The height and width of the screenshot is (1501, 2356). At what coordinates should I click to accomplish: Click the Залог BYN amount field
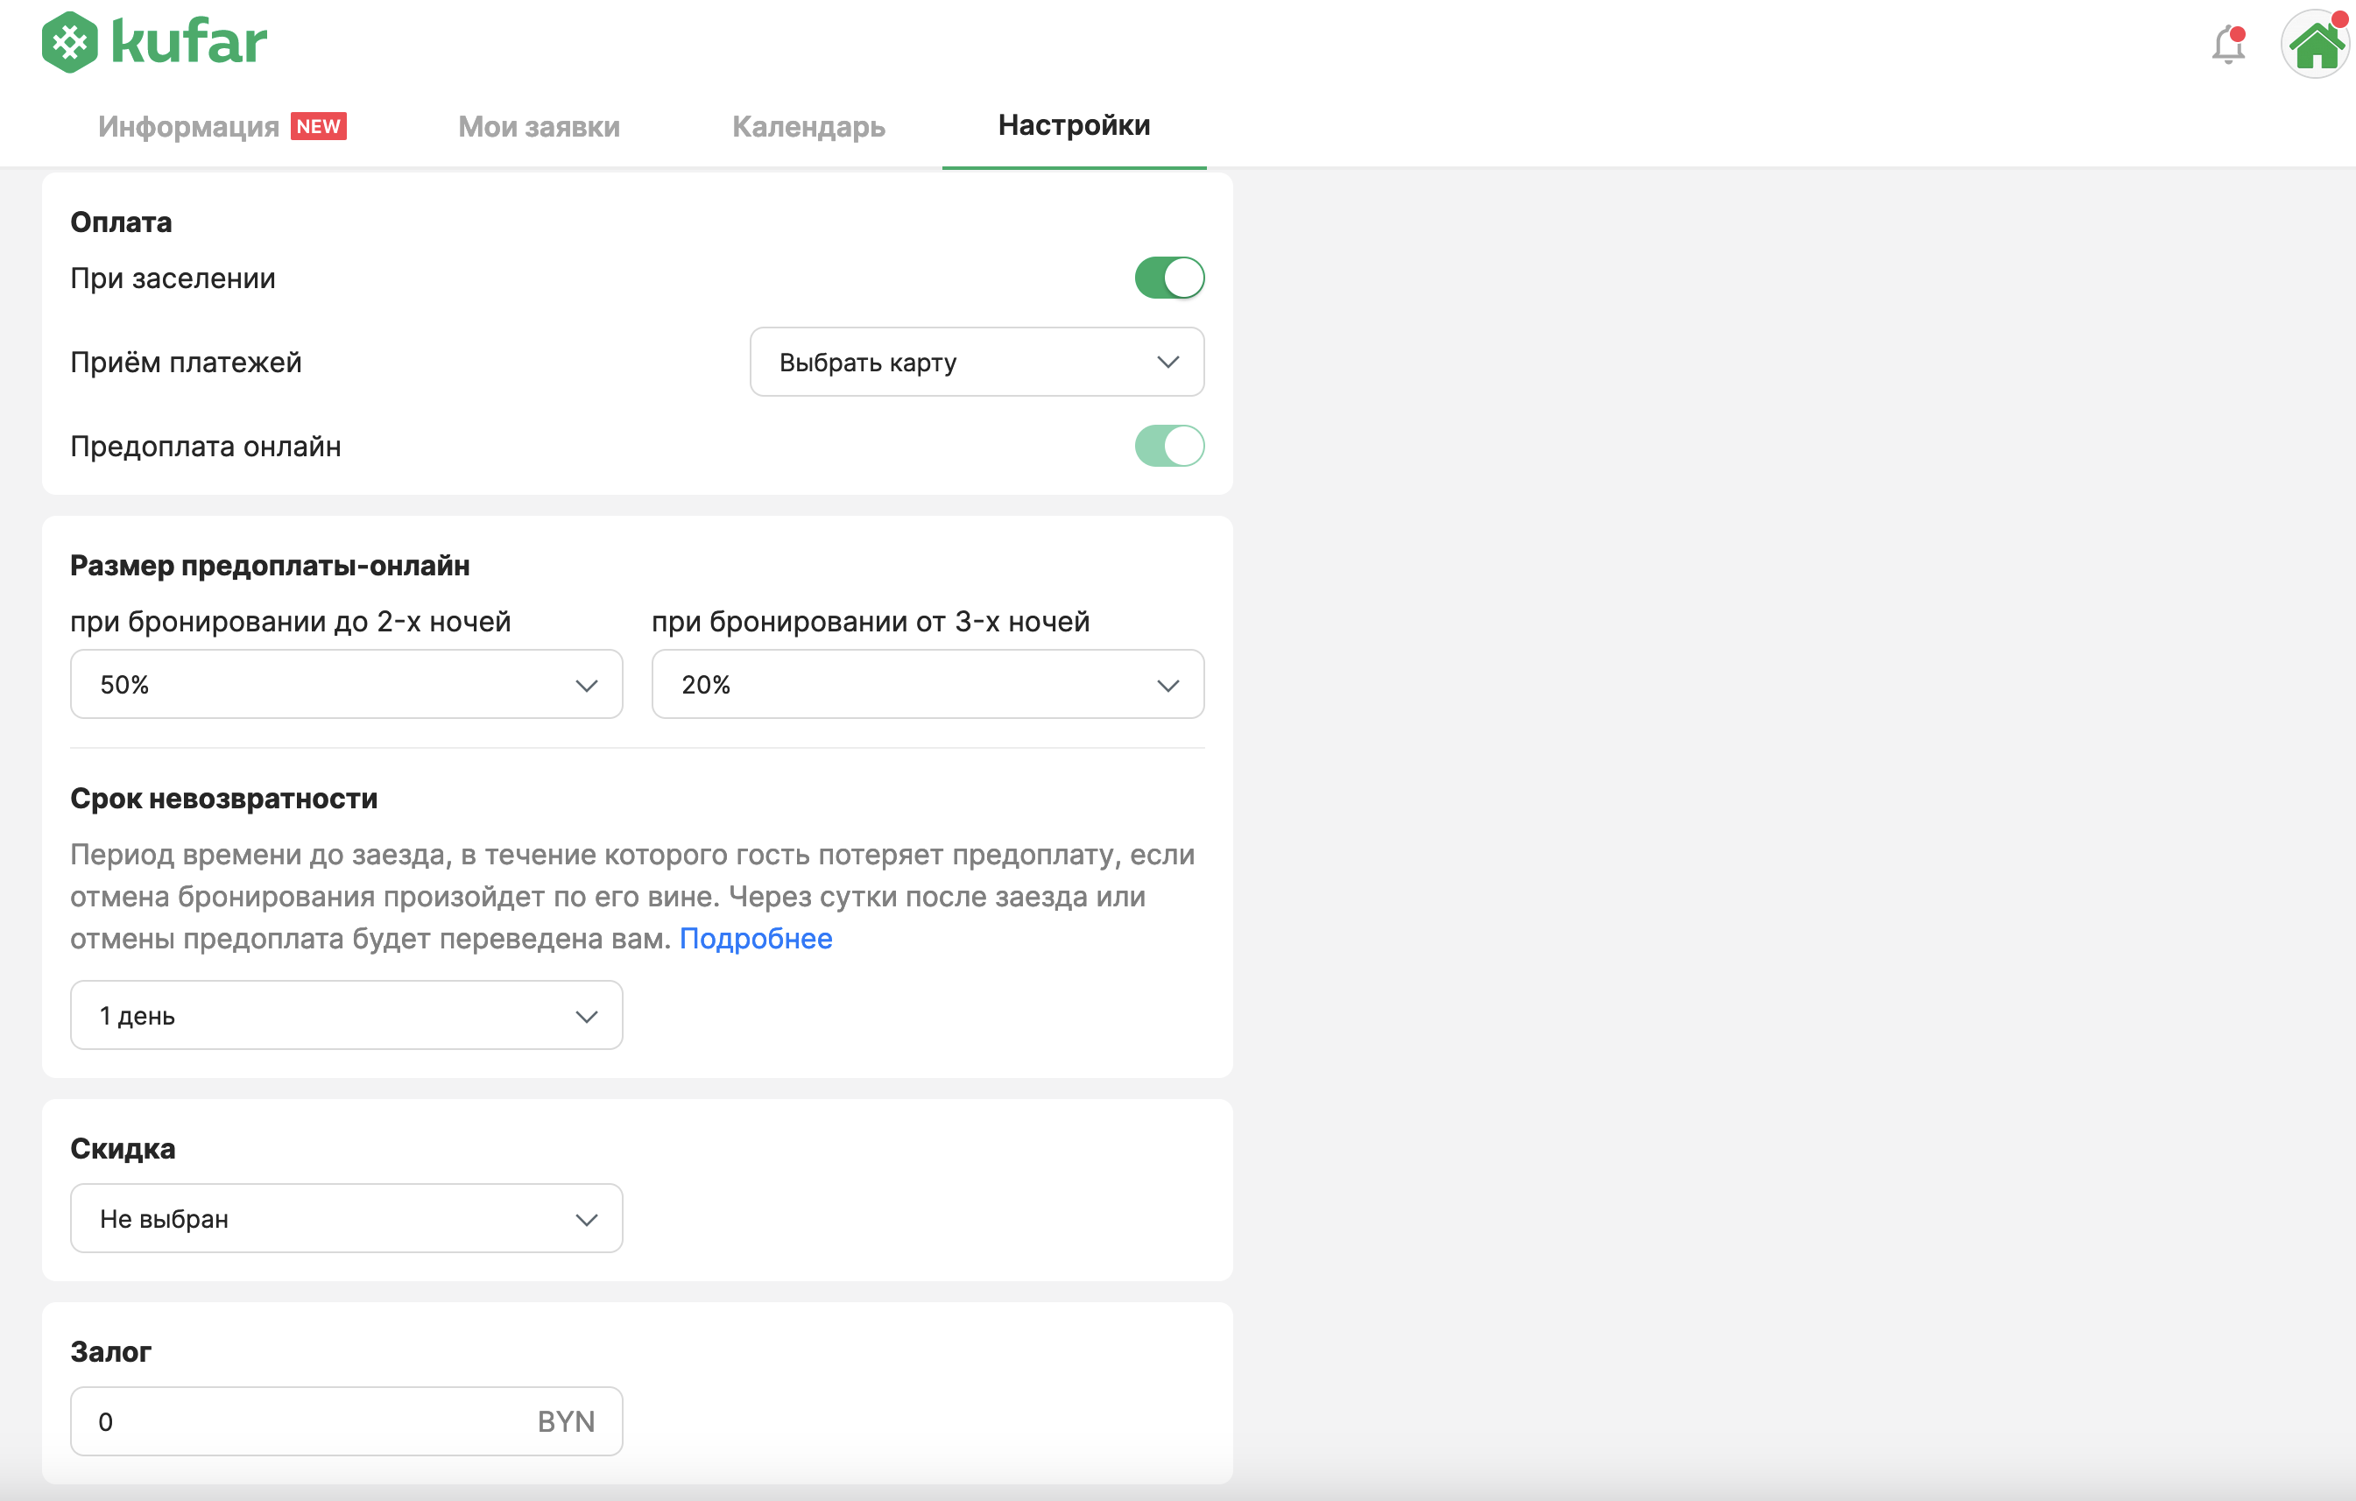346,1421
